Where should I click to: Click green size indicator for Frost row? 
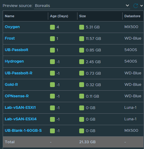point(82,39)
